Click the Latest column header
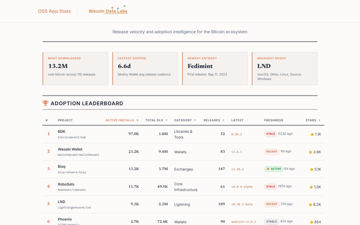The image size is (360, 225). click(x=237, y=120)
